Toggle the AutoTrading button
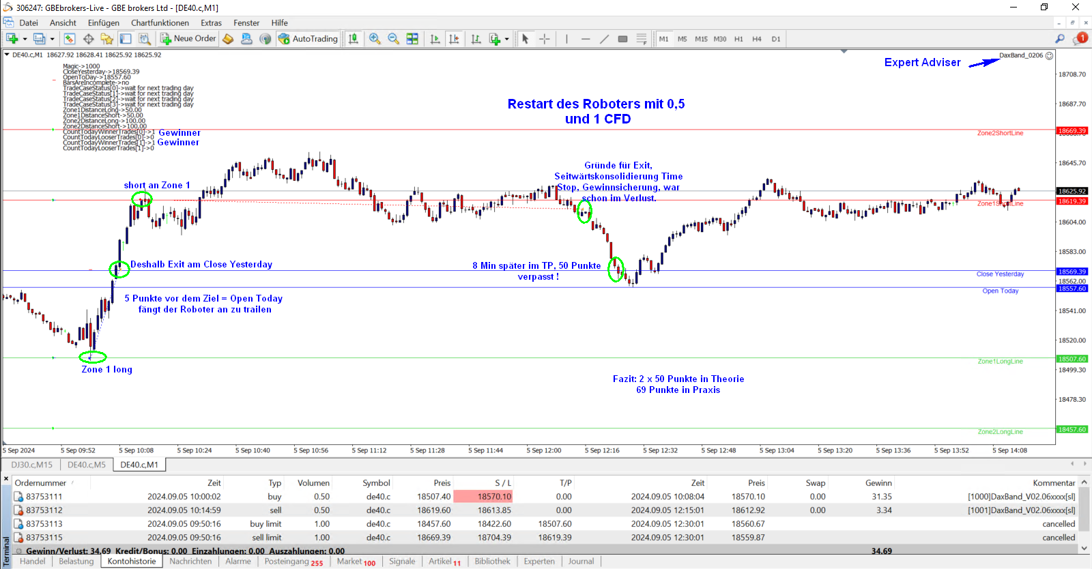The height and width of the screenshot is (569, 1092). [308, 39]
